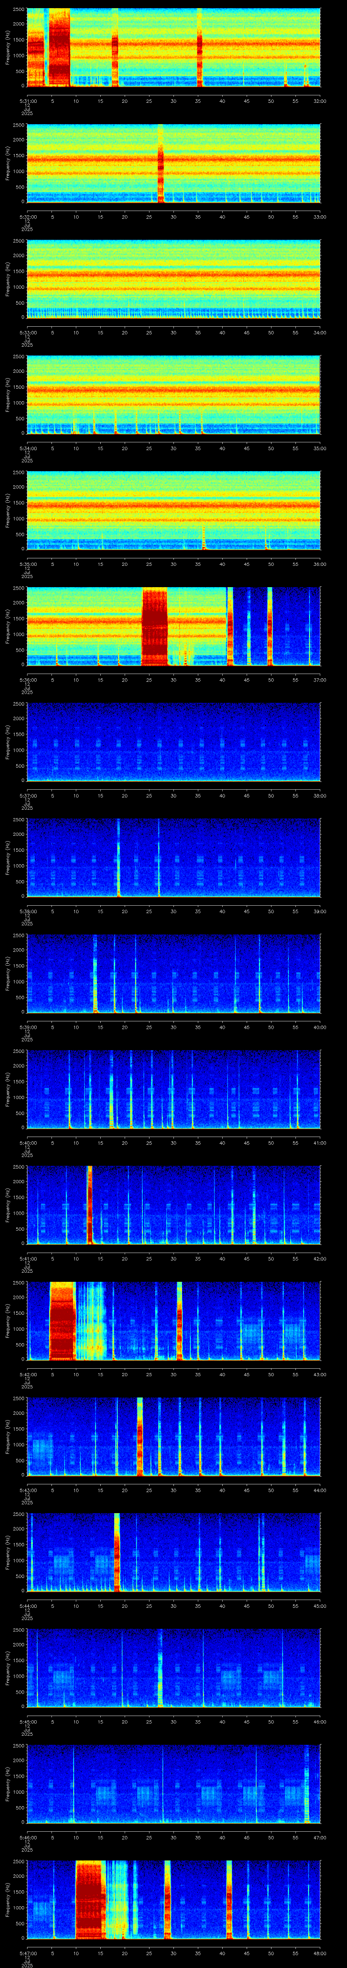
Task: Click the spectrogram panel starting at 5:38:00
Action: coord(173,858)
